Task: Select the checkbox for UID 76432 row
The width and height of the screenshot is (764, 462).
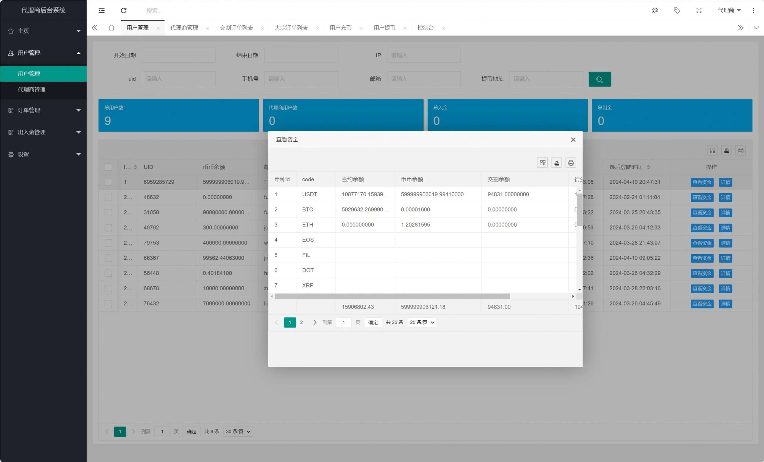Action: pyautogui.click(x=108, y=304)
